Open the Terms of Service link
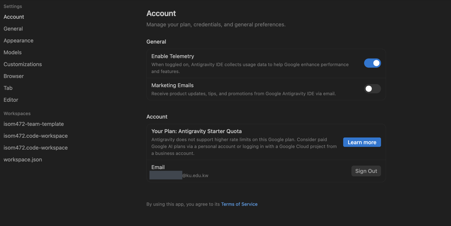451x226 pixels. click(x=239, y=204)
